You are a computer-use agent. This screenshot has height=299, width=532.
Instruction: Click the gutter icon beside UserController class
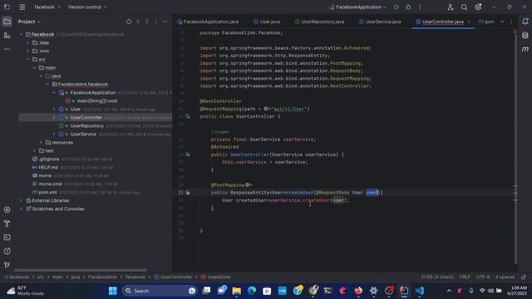pyautogui.click(x=188, y=116)
